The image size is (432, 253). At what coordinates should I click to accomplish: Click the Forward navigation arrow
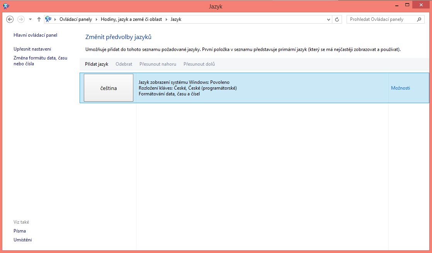pos(21,19)
